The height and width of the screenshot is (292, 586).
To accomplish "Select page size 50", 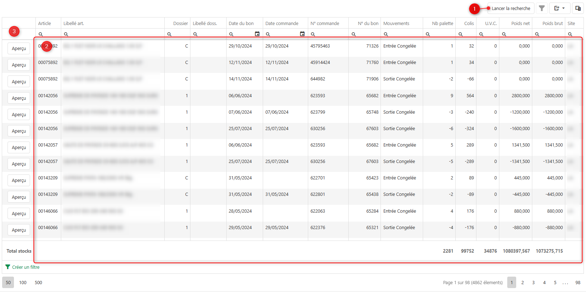I will pyautogui.click(x=8, y=282).
